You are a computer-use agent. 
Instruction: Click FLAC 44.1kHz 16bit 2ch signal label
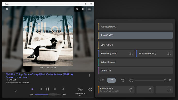pyautogui.click(x=48, y=68)
